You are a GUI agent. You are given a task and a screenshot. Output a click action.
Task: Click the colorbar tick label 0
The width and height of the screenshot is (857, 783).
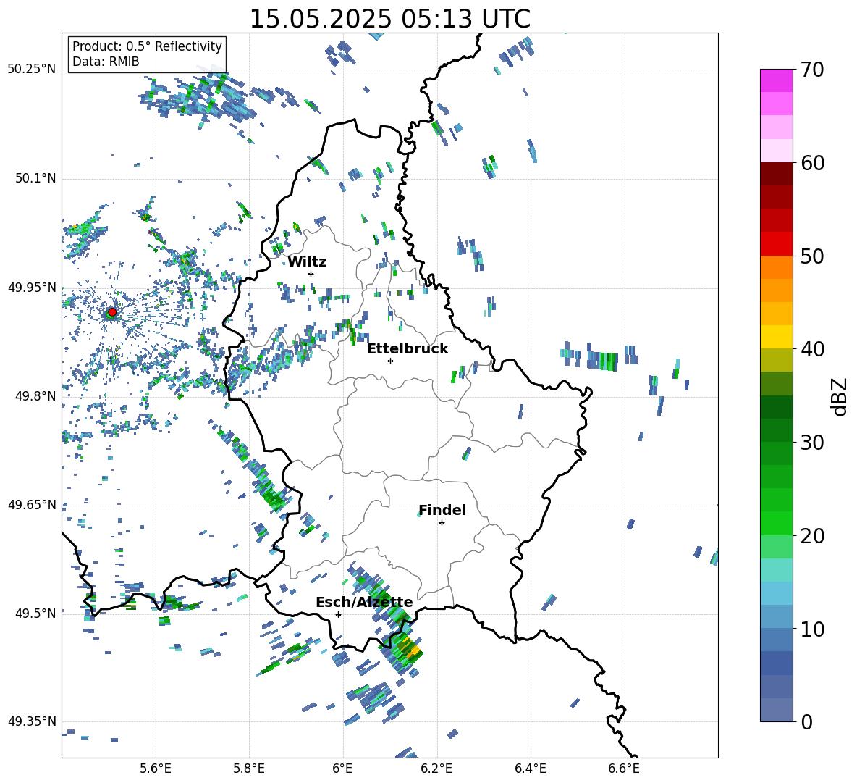click(x=806, y=721)
